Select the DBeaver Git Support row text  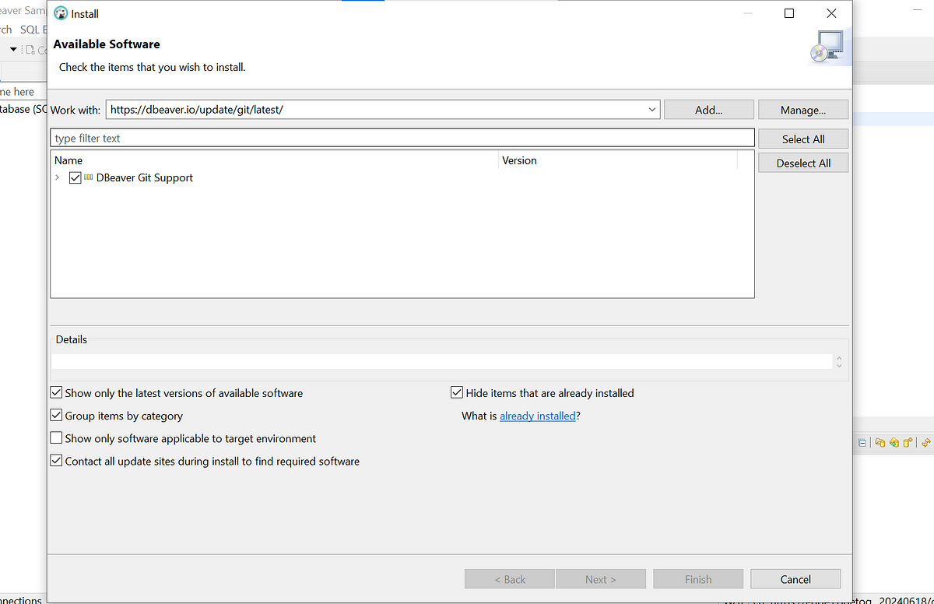145,177
